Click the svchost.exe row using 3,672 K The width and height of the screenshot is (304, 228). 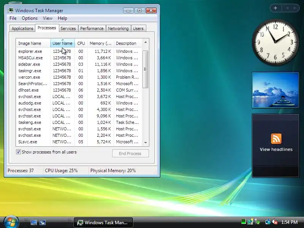[79, 97]
